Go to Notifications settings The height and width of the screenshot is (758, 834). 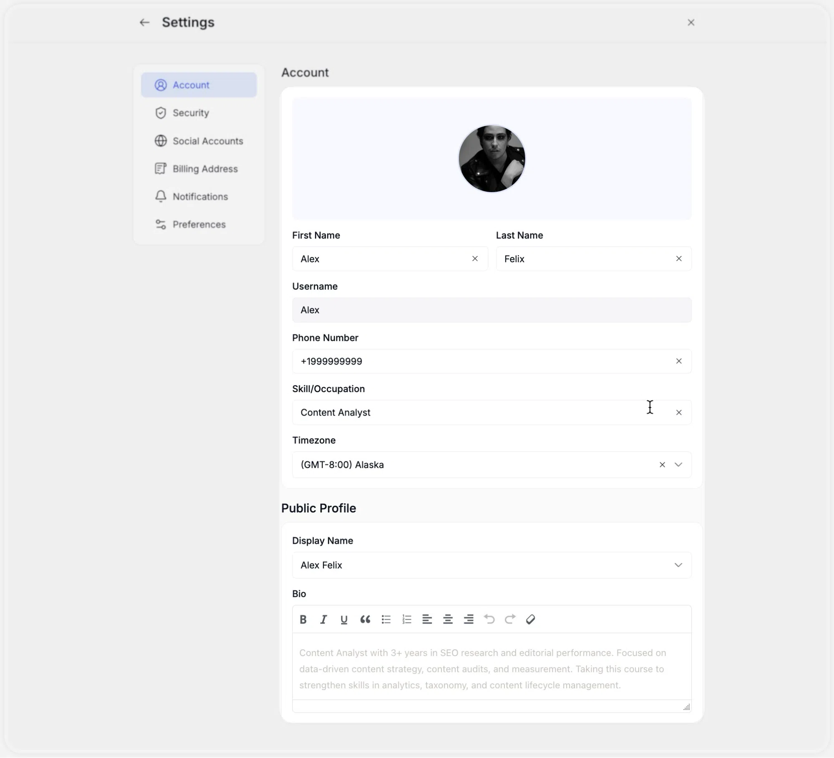point(199,196)
